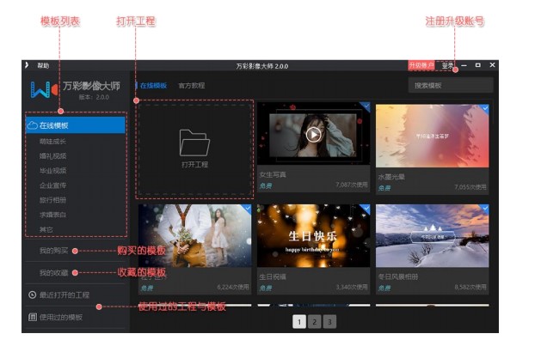Click the 升级账户 button
This screenshot has height=340, width=535.
coord(421,65)
